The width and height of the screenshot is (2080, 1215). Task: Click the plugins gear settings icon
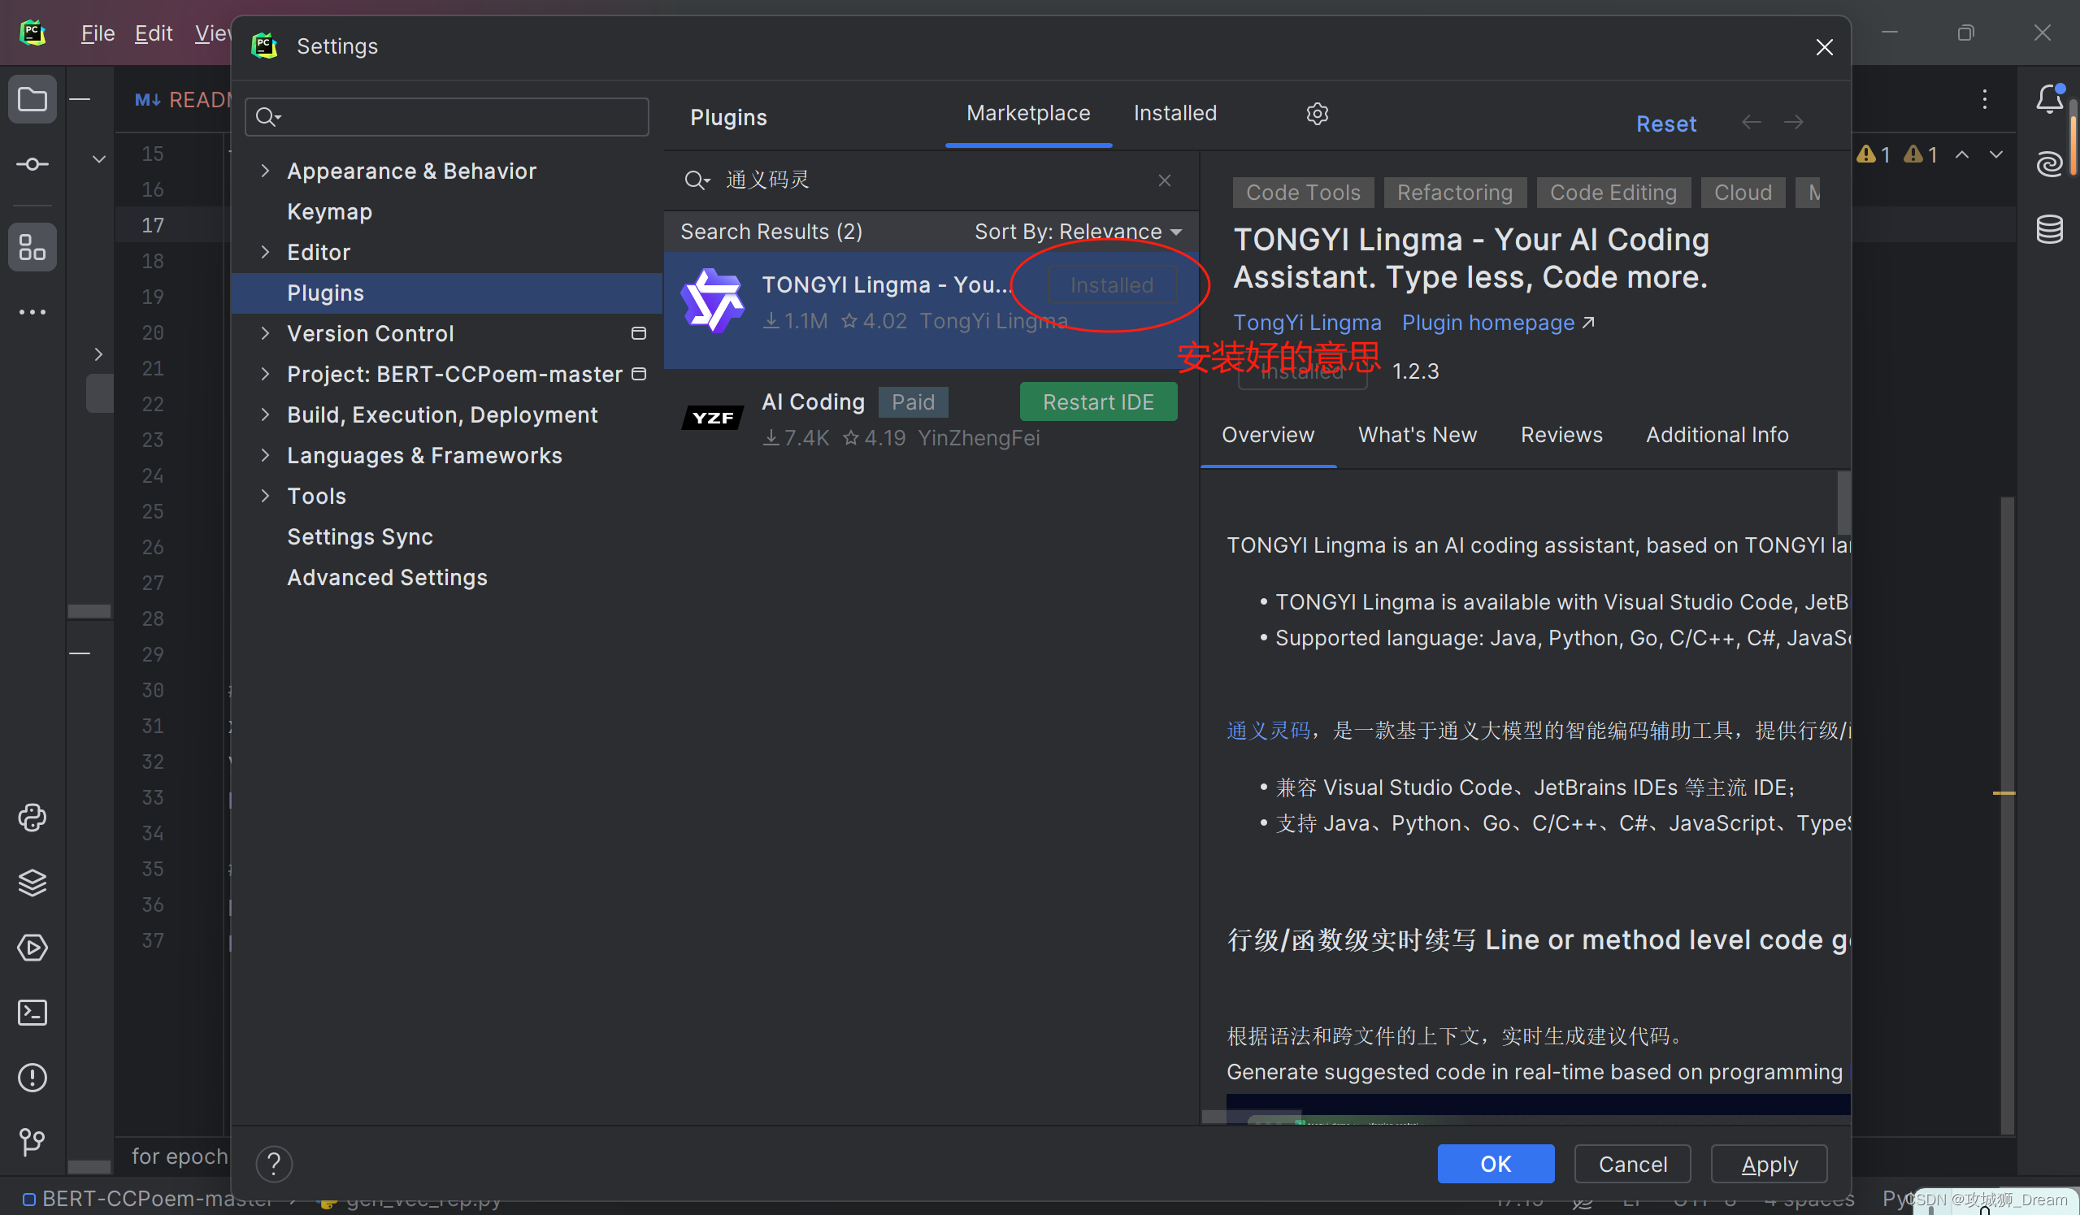(x=1318, y=113)
